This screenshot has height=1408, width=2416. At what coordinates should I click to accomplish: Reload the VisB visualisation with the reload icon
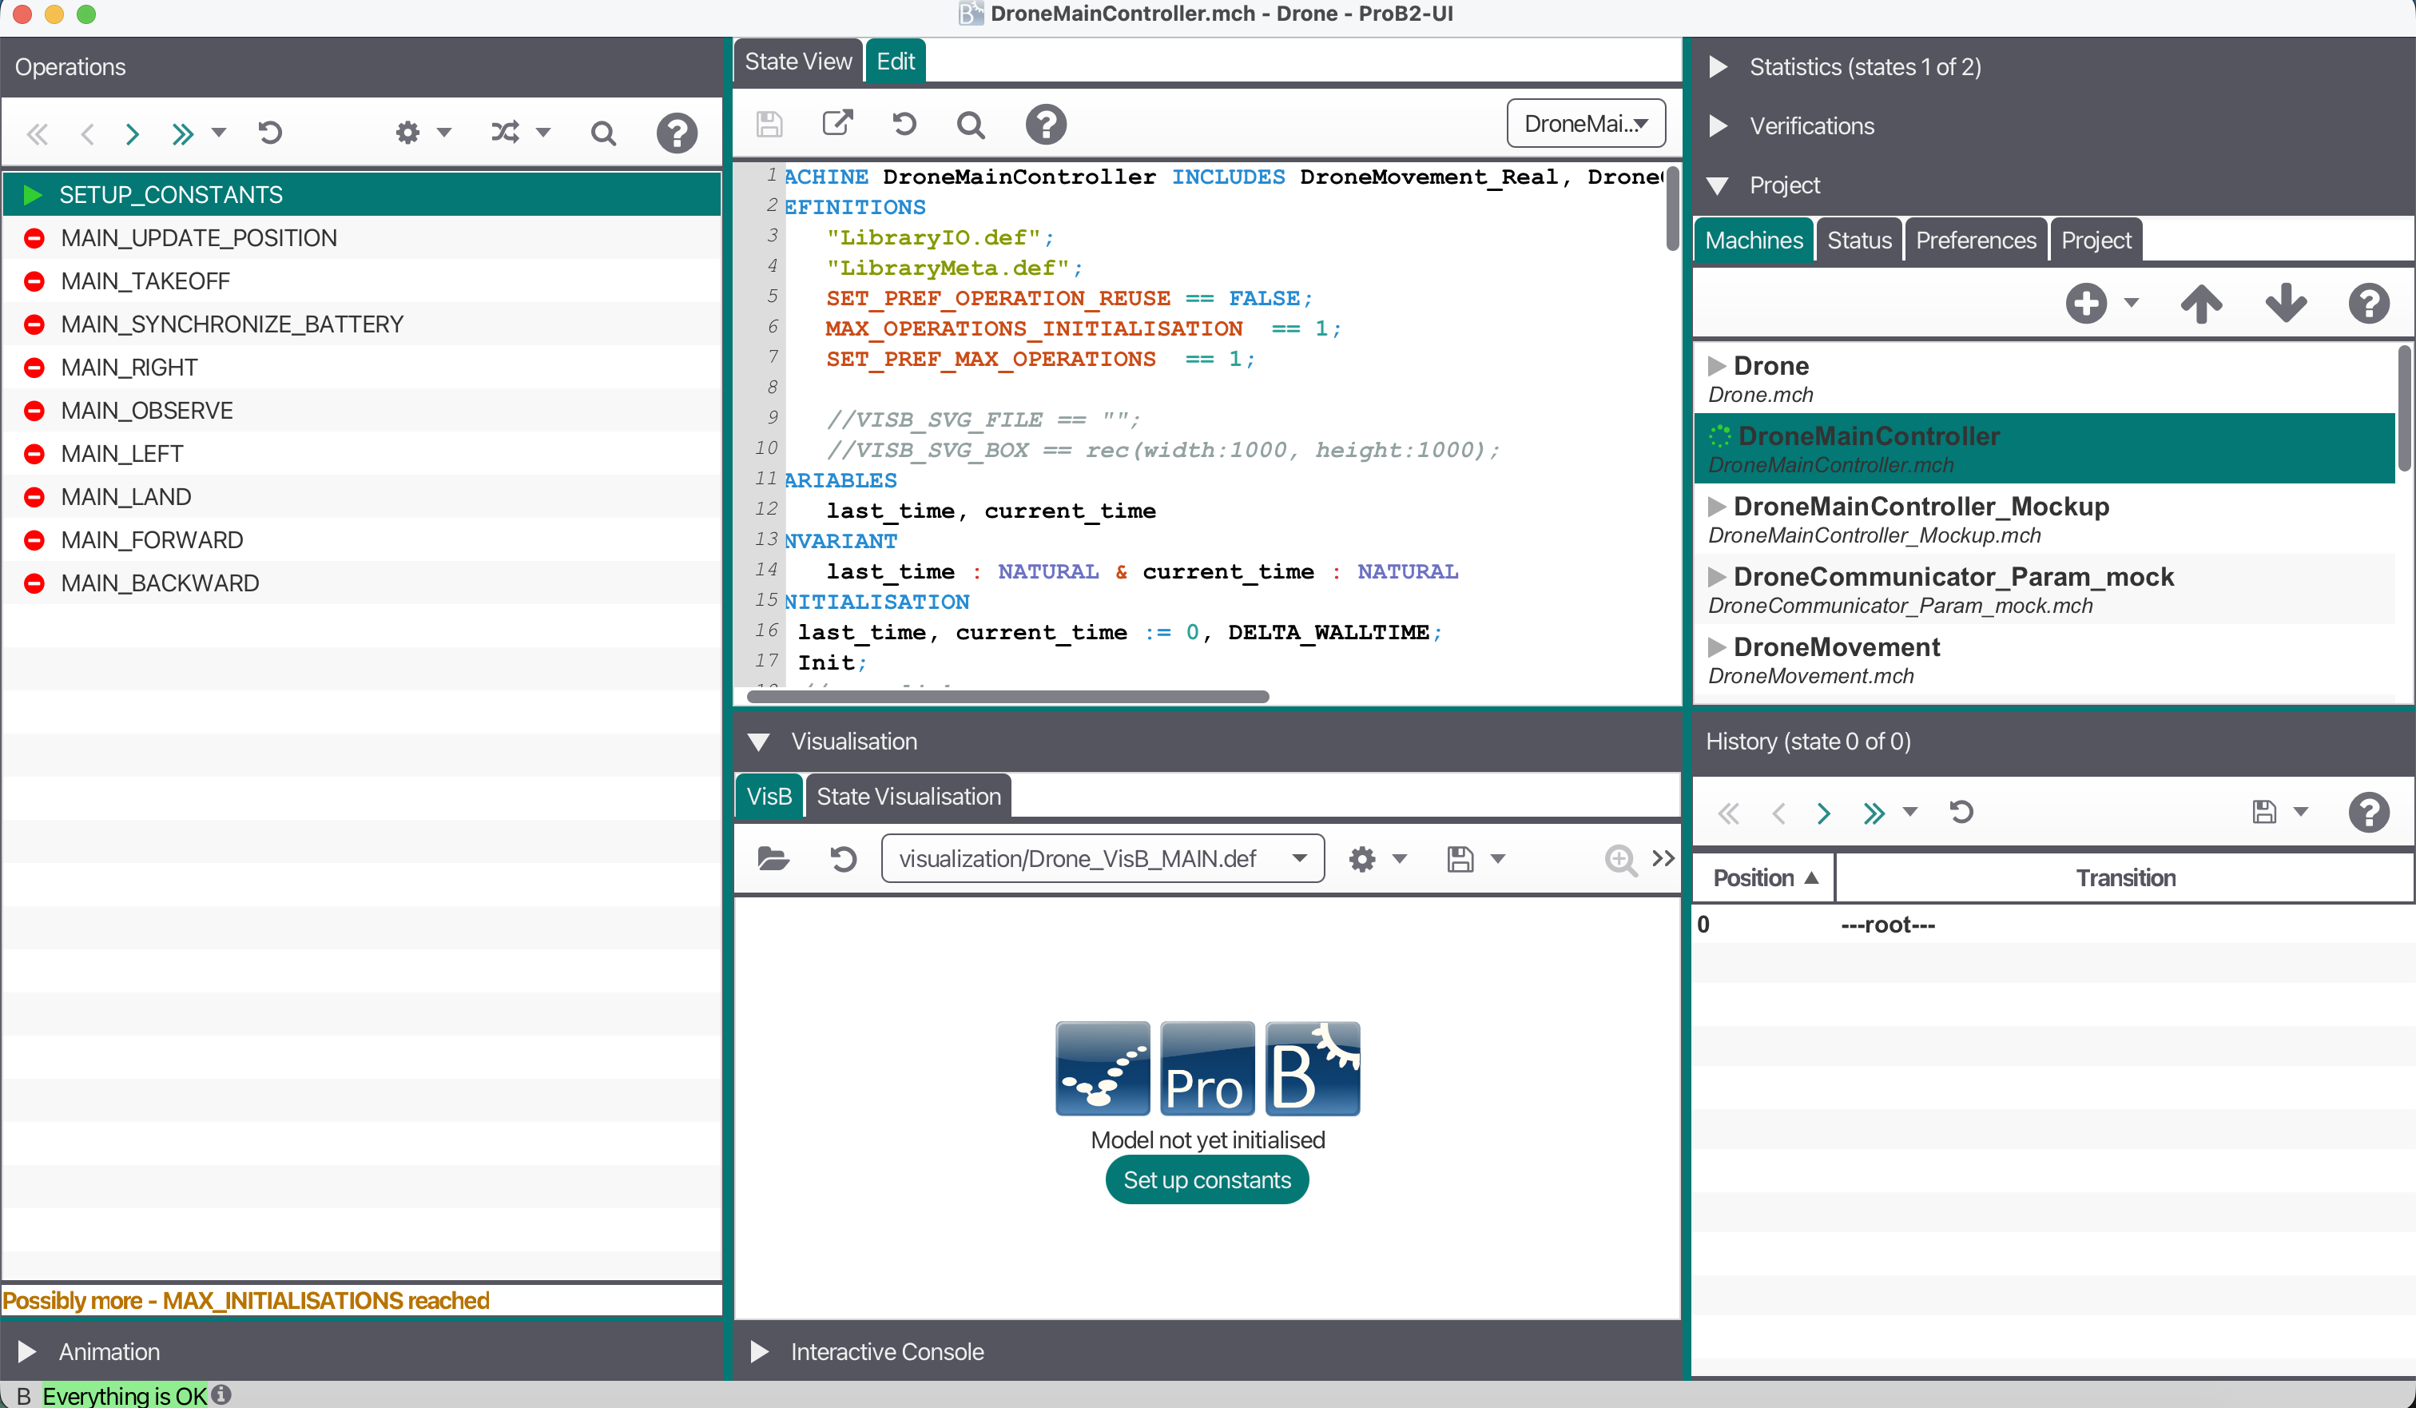click(x=842, y=858)
